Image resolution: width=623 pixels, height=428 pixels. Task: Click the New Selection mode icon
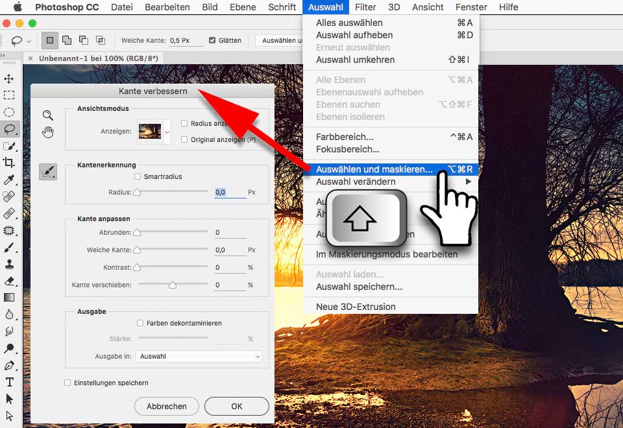(x=50, y=40)
